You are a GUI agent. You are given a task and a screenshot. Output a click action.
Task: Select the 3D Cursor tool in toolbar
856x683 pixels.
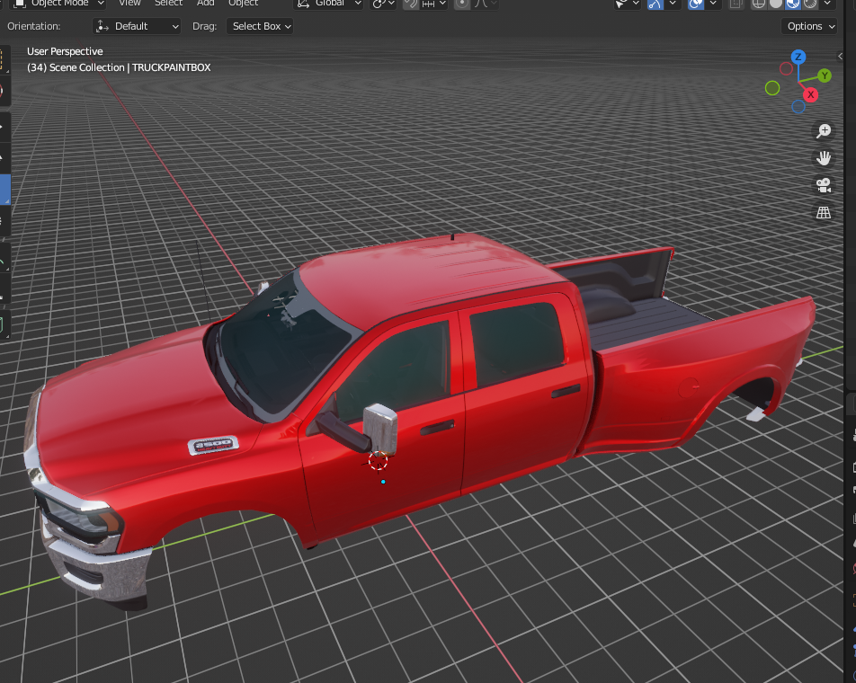pos(4,90)
